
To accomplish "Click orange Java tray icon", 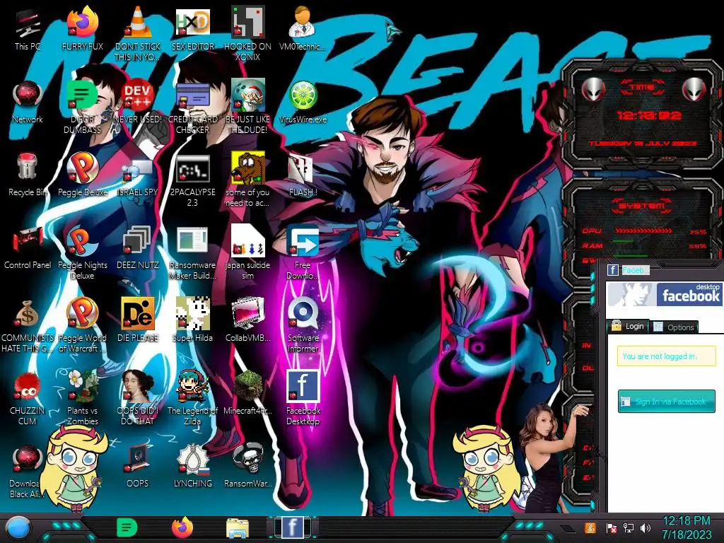I will coord(590,527).
